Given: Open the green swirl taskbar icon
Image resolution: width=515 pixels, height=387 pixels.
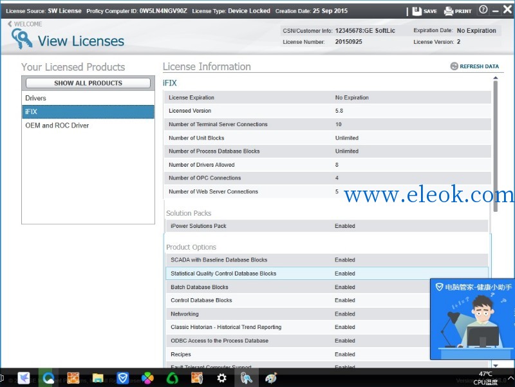Looking at the screenshot, I should click(x=172, y=378).
